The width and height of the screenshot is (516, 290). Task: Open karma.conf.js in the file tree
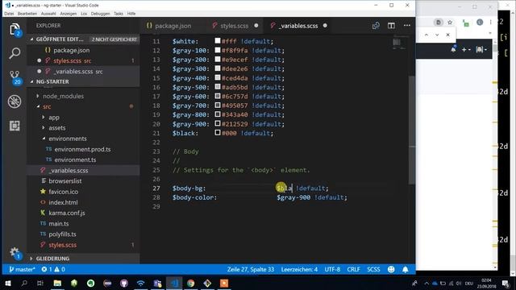[66, 213]
